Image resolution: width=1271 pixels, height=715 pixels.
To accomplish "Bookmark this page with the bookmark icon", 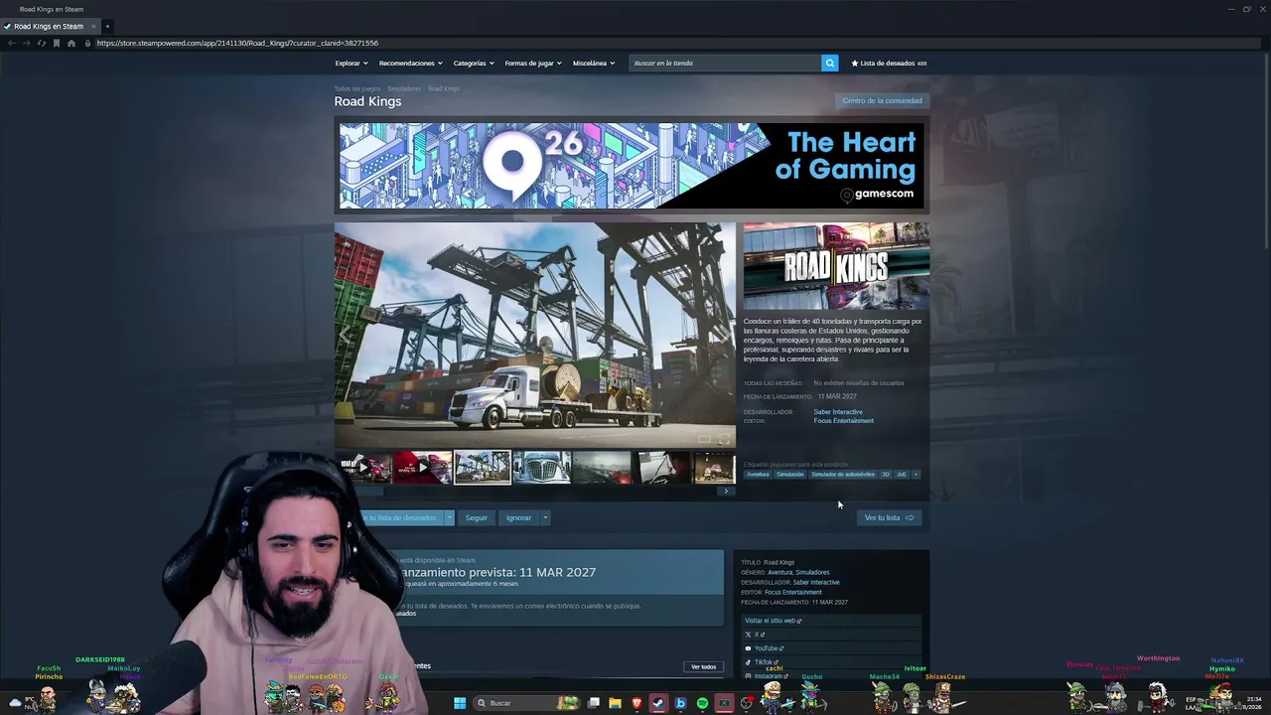I will (x=57, y=43).
